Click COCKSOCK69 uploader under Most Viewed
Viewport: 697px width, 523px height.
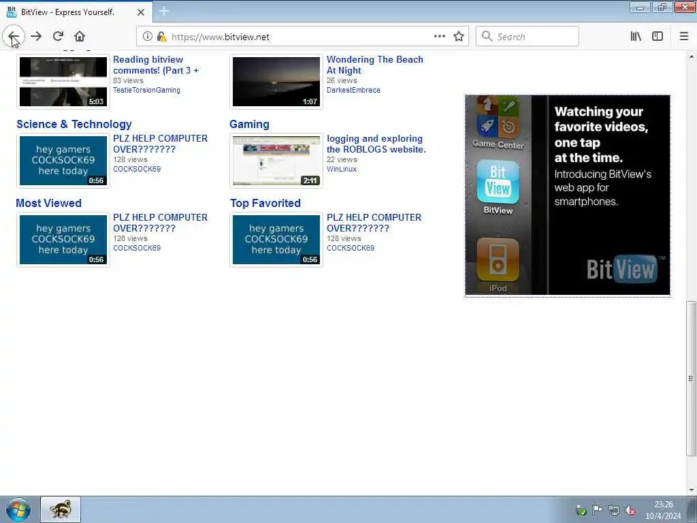pyautogui.click(x=136, y=248)
